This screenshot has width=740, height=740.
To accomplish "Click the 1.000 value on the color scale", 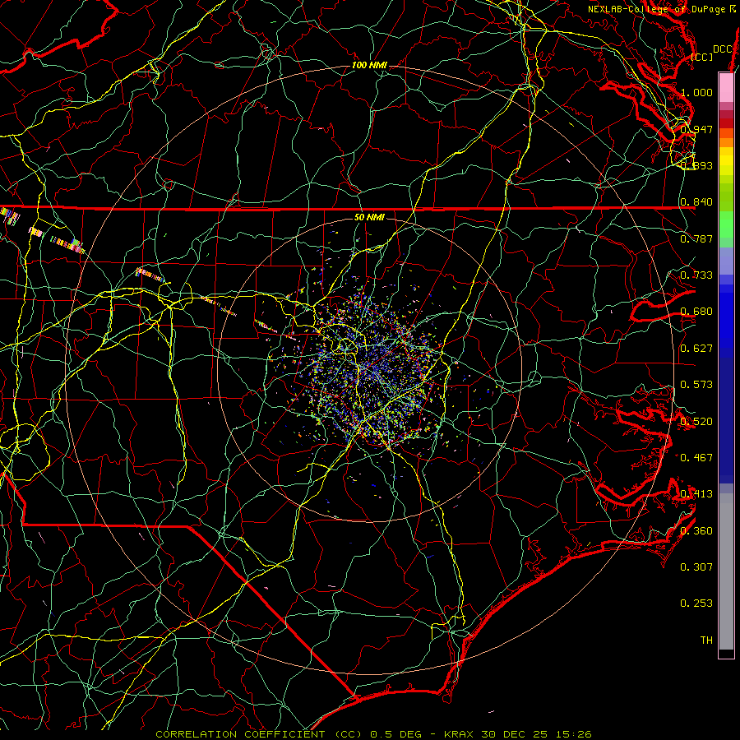I will [696, 92].
